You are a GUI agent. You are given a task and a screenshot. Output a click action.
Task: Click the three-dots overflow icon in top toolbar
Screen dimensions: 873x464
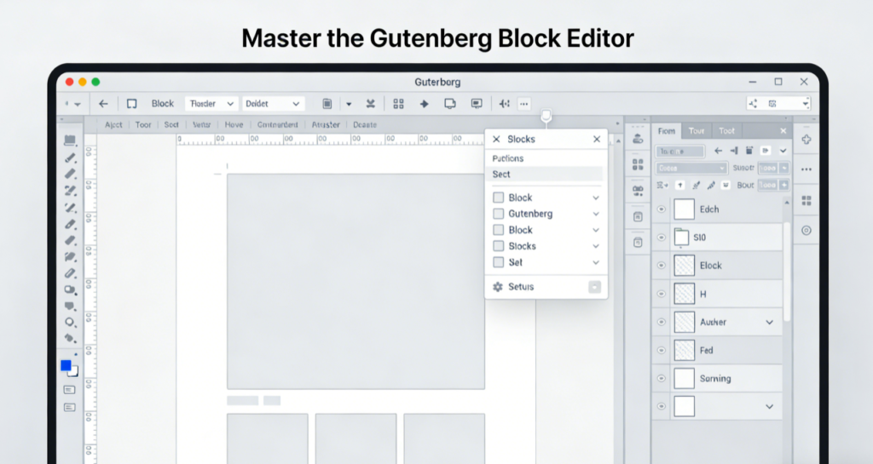[x=523, y=104]
